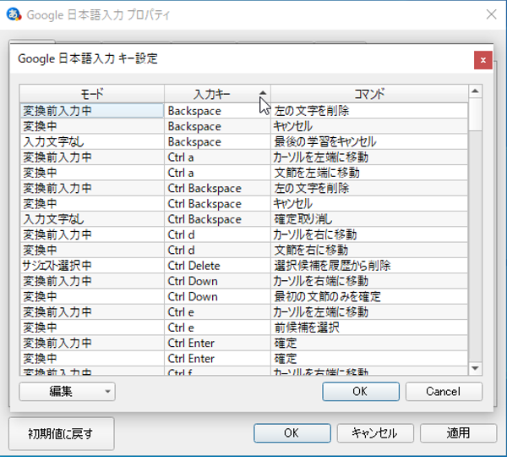Click the サジェスト選択中 mode cell
The height and width of the screenshot is (457, 507).
pos(91,266)
